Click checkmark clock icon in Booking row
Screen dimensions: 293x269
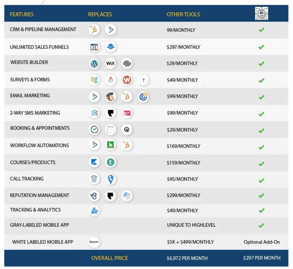point(94,129)
